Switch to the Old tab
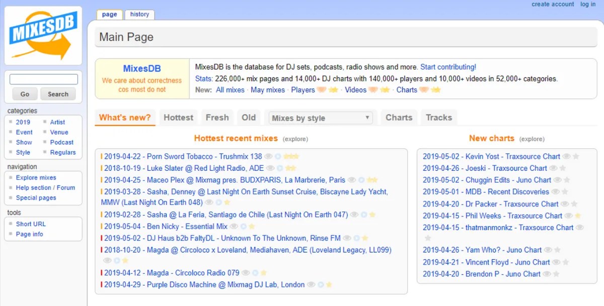Viewport: 604px width, 306px height. point(249,118)
